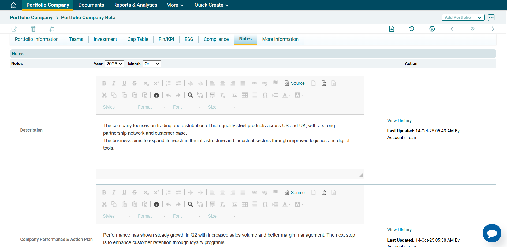Toggle Source view in the Description editor

tap(294, 83)
